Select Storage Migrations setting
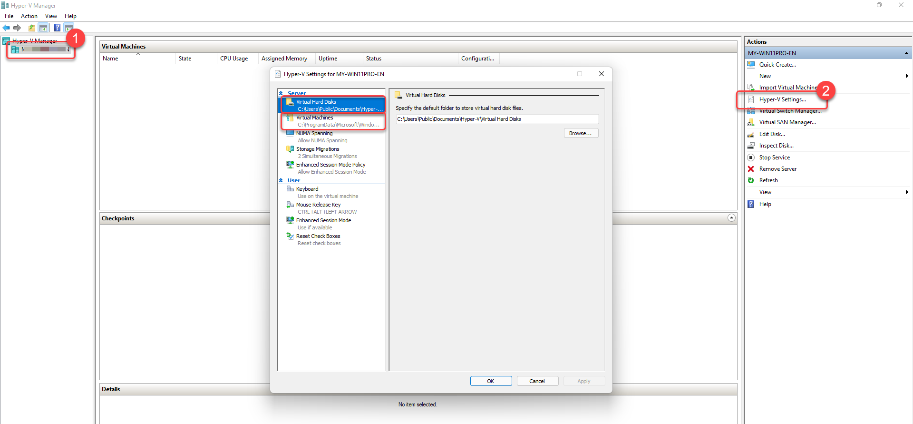The image size is (913, 424). (x=331, y=152)
